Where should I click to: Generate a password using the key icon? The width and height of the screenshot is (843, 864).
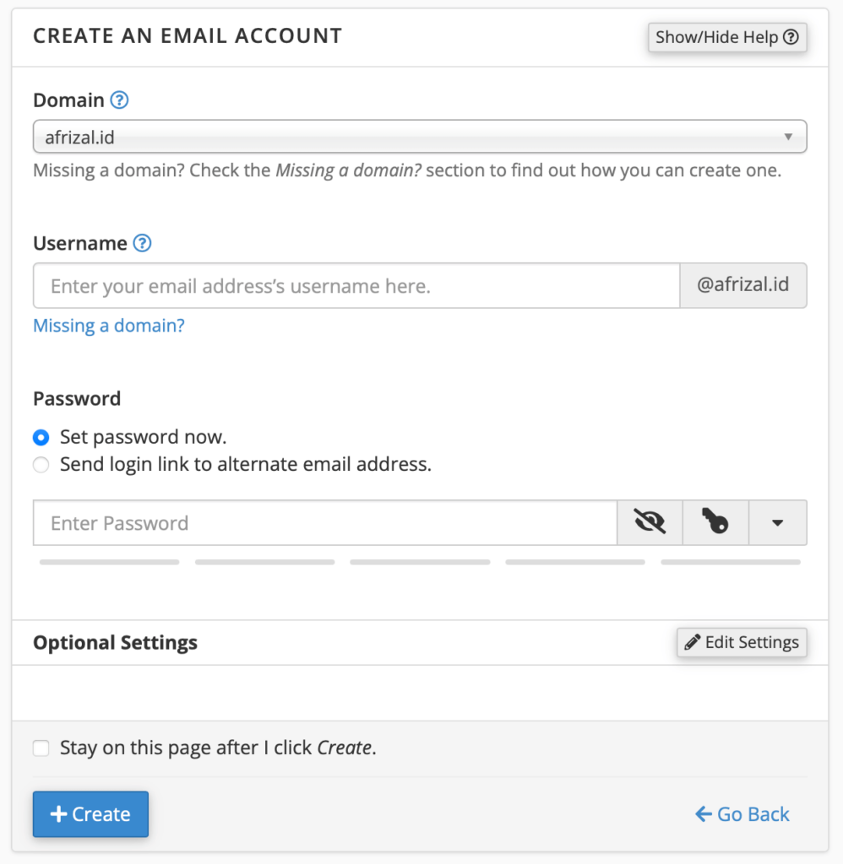[x=715, y=522]
